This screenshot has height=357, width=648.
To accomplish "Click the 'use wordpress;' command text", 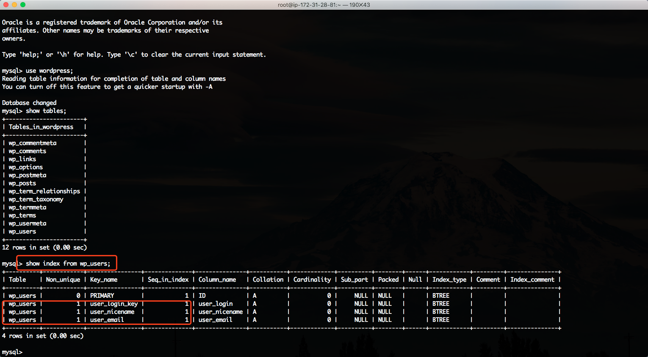I will pos(49,71).
